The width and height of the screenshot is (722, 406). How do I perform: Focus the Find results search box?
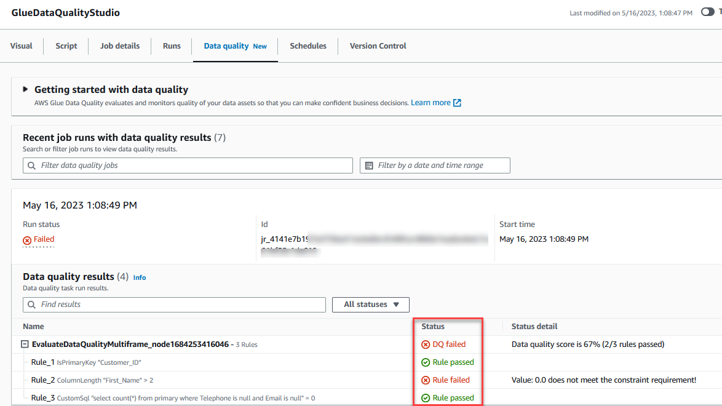tap(174, 304)
